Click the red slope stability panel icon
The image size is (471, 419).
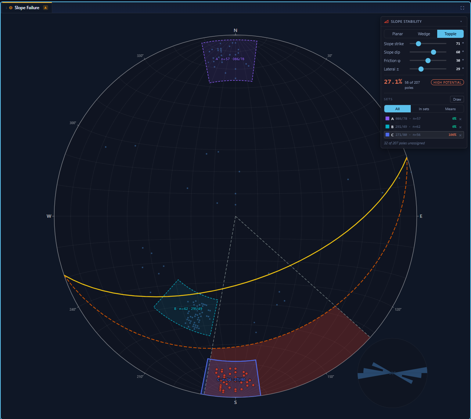pyautogui.click(x=386, y=22)
